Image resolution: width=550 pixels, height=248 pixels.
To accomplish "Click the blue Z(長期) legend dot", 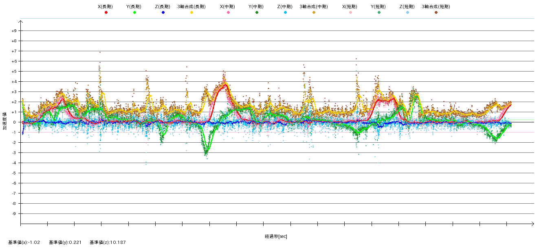I will [x=163, y=13].
